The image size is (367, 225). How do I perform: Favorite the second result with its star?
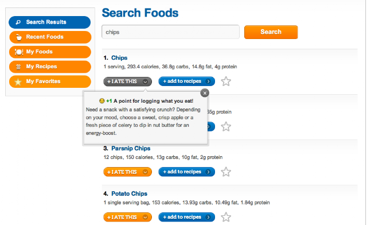pos(226,126)
